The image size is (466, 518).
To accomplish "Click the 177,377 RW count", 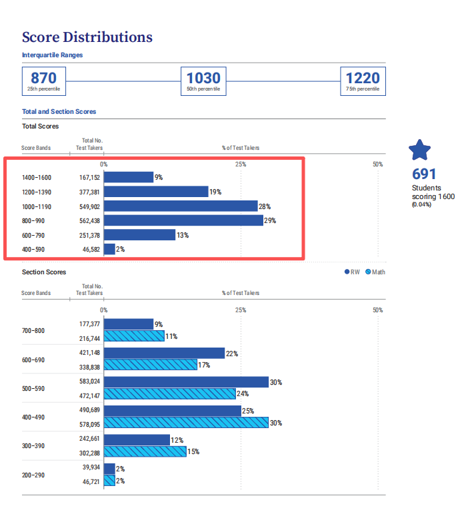I will click(x=89, y=324).
